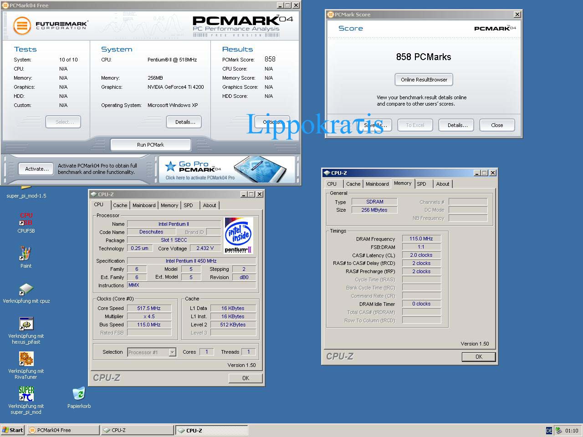Click the Options... button under Results
This screenshot has width=583, height=437.
[272, 122]
